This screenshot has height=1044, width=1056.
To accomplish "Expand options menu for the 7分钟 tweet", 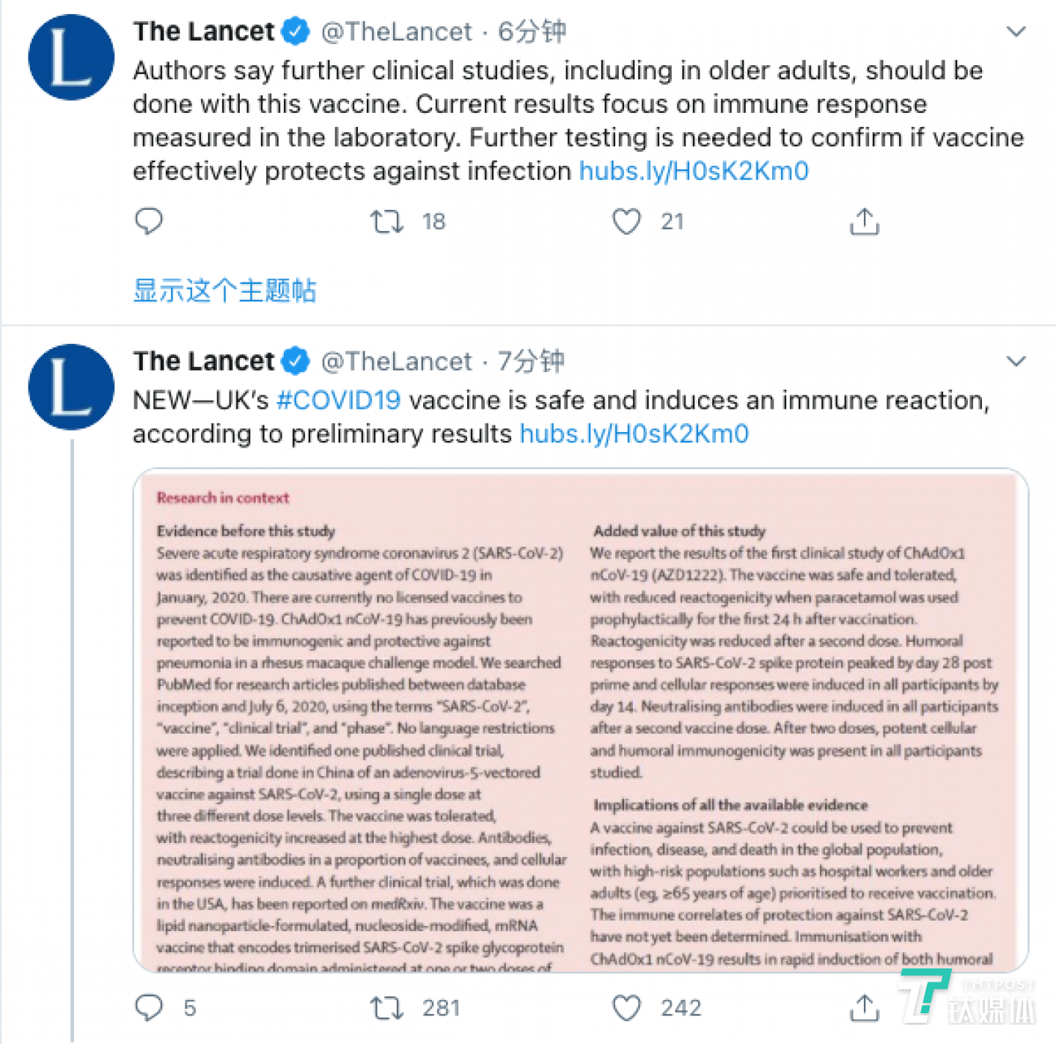I will 1016,361.
